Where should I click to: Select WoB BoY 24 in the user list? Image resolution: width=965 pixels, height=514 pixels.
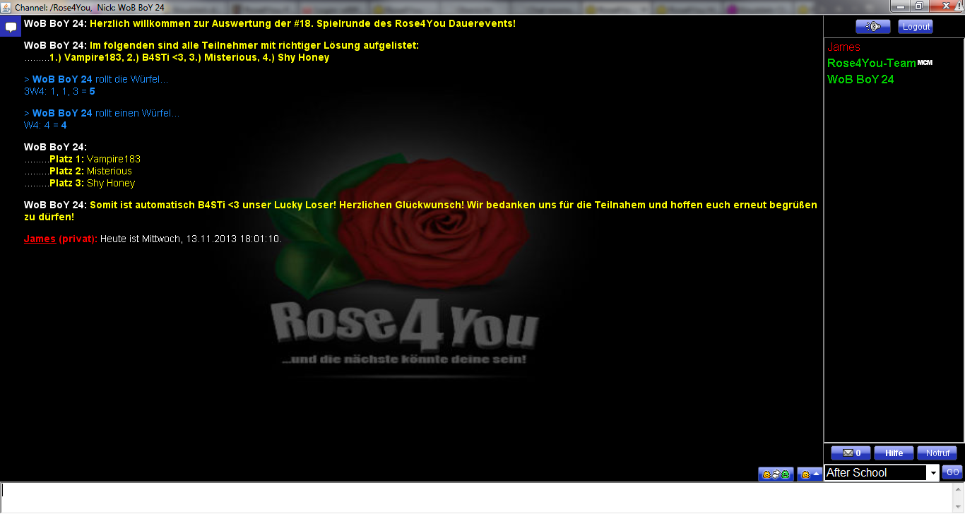(860, 80)
